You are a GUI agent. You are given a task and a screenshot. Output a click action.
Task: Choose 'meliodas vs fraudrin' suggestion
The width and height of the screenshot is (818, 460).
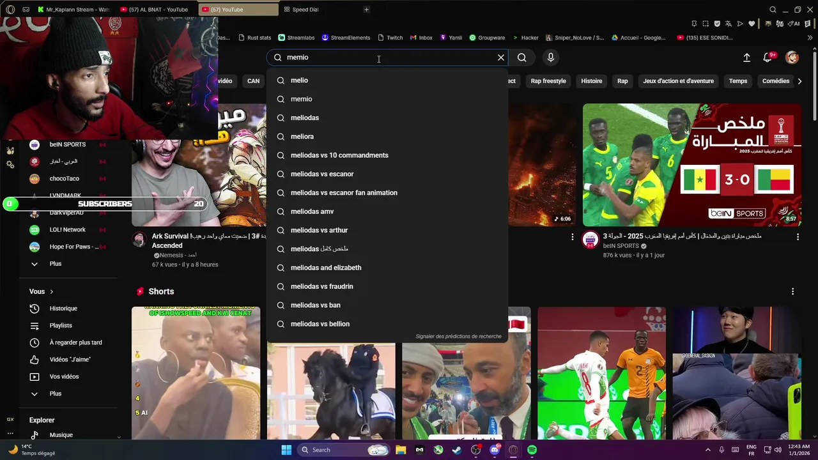pos(387,286)
